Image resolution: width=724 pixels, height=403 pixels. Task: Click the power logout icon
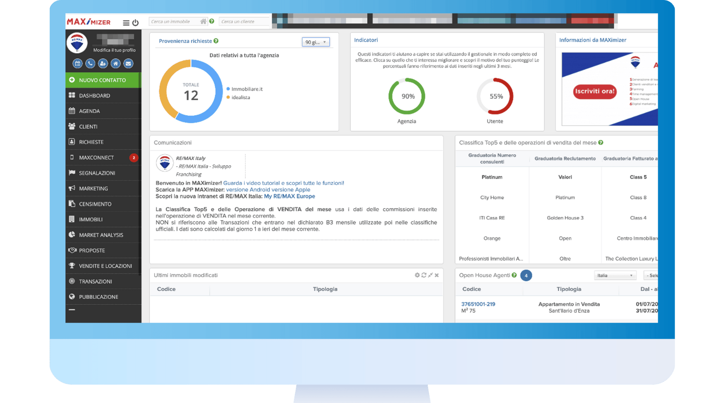pyautogui.click(x=135, y=23)
